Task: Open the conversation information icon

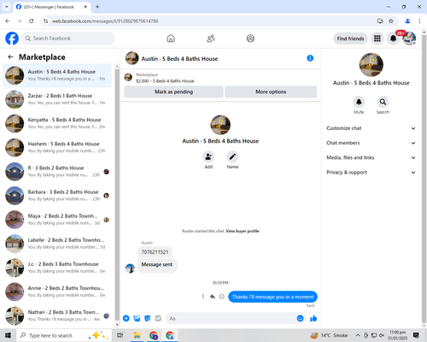Action: pyautogui.click(x=310, y=58)
